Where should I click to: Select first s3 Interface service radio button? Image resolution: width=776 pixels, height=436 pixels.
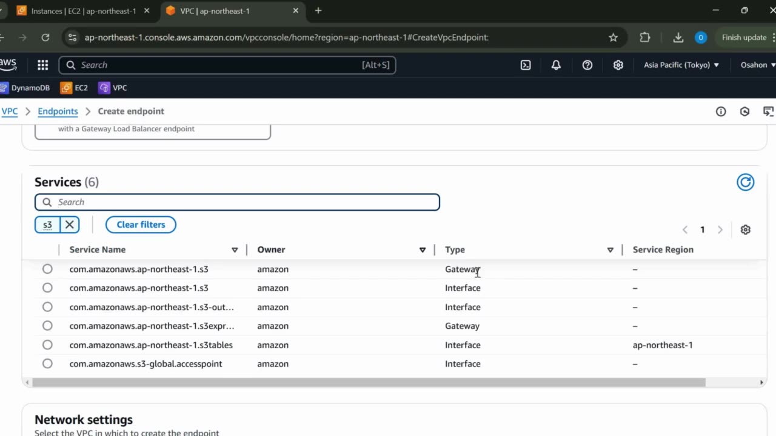pos(47,288)
